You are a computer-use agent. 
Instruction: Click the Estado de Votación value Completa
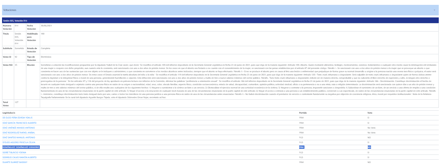(x=45, y=48)
